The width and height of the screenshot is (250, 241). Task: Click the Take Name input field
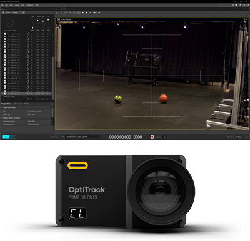coord(81,137)
